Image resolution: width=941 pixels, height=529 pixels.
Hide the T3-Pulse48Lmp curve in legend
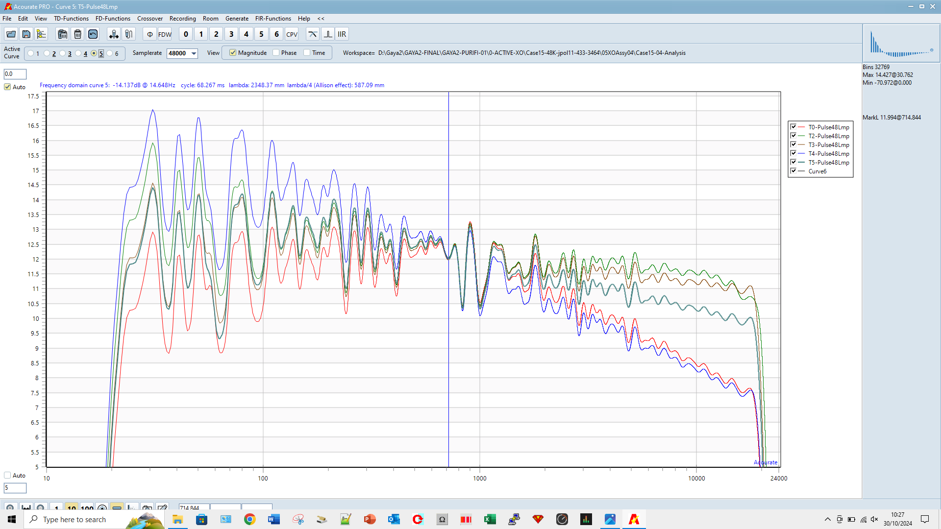pyautogui.click(x=793, y=144)
